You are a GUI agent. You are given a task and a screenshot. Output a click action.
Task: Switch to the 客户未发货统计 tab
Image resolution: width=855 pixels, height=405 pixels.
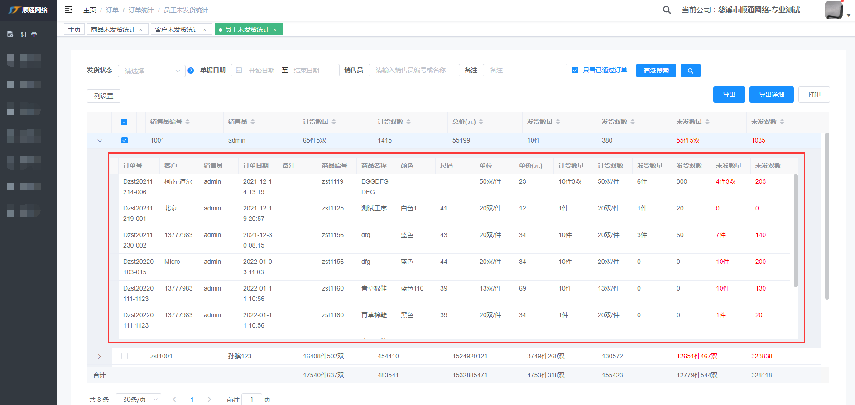[x=177, y=29]
